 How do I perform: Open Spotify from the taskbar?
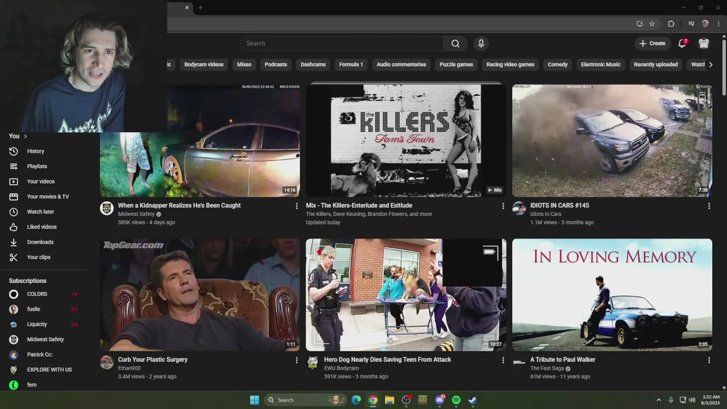[456, 400]
